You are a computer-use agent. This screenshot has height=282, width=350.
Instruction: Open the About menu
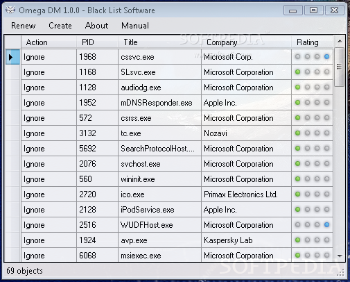coord(96,26)
